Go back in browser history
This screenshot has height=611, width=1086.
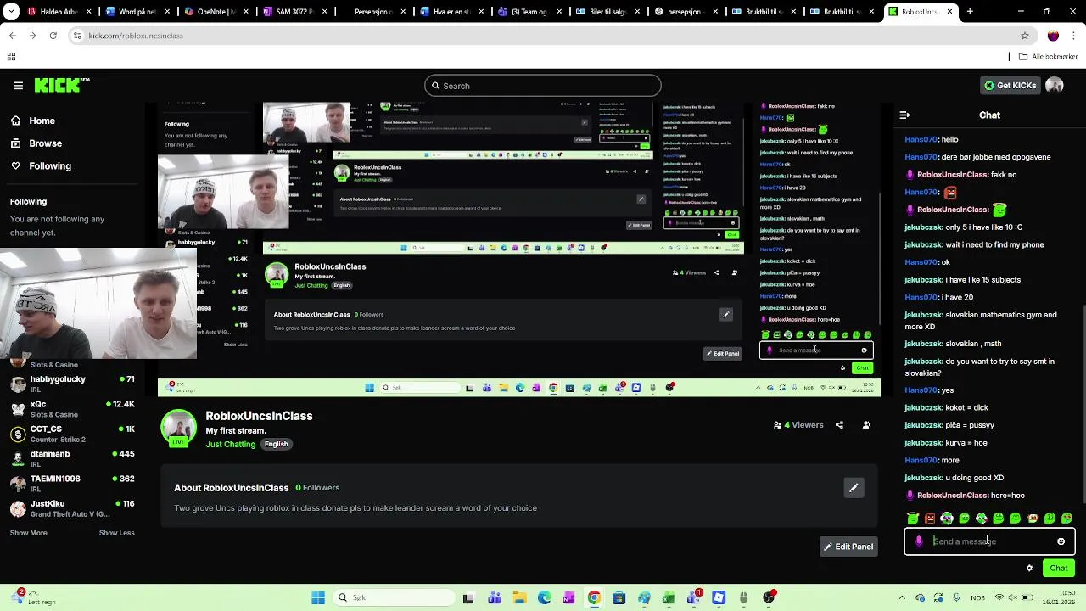pos(12,36)
